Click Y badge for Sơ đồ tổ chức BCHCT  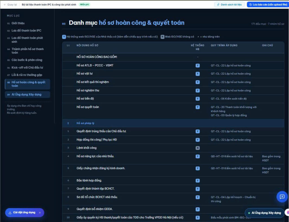(198, 197)
